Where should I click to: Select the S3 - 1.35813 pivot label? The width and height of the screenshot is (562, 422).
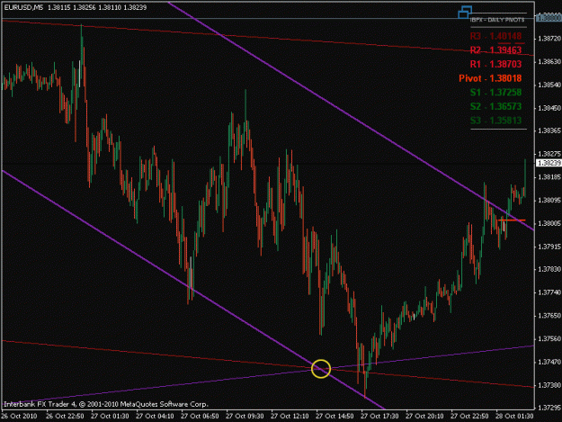495,121
